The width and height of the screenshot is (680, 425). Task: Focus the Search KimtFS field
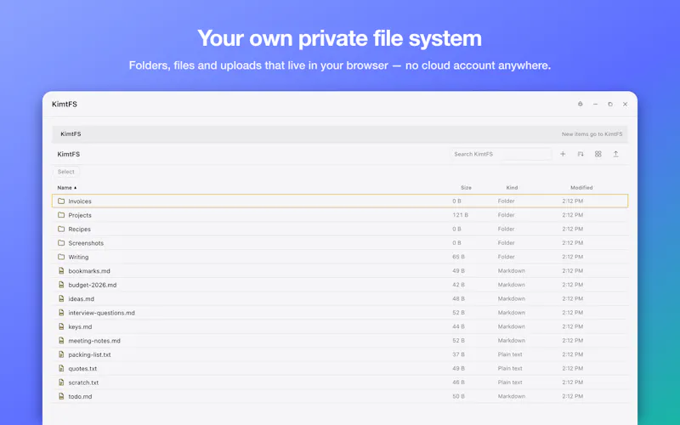501,154
